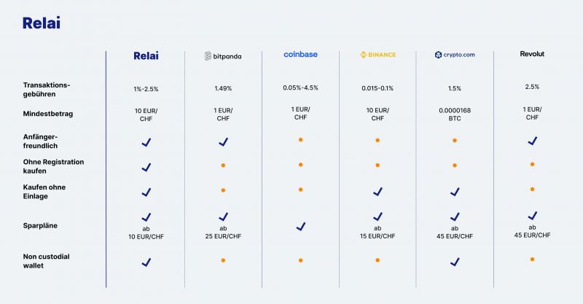583x304 pixels.
Task: Select the Binance logo
Action: pyautogui.click(x=377, y=55)
